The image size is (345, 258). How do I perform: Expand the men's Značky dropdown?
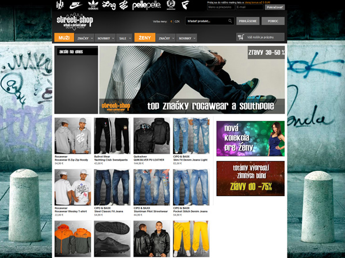point(85,38)
